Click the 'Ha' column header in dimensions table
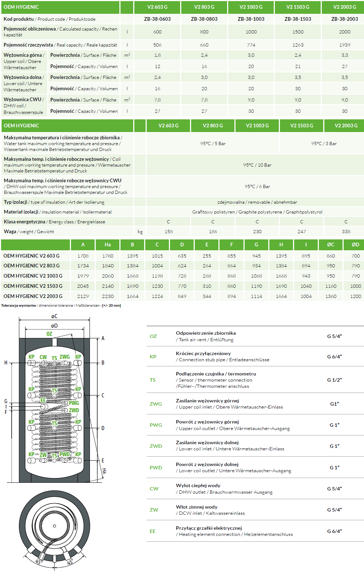Screen dimensions: 364x573 [x=108, y=244]
